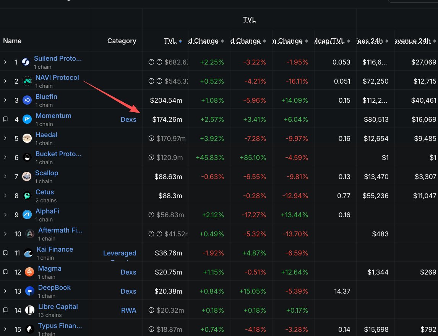Click the info icon beside Bucket Protocol TVL

(151, 158)
